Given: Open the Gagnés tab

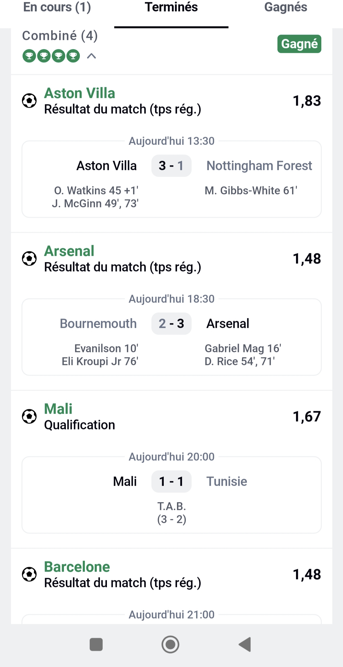Looking at the screenshot, I should tap(286, 7).
